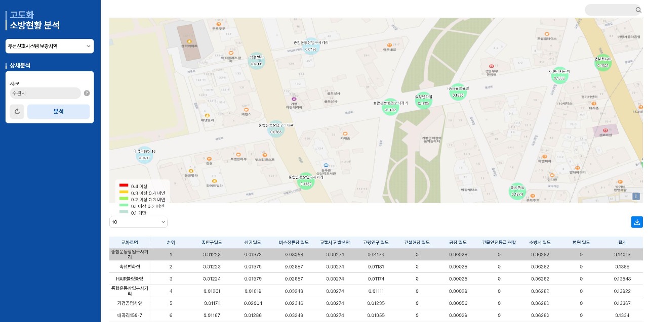Click the help question mark icon
Viewport: 648px width, 322px height.
pos(87,93)
